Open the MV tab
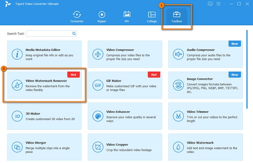The width and height of the screenshot is (253, 163). 127,17
